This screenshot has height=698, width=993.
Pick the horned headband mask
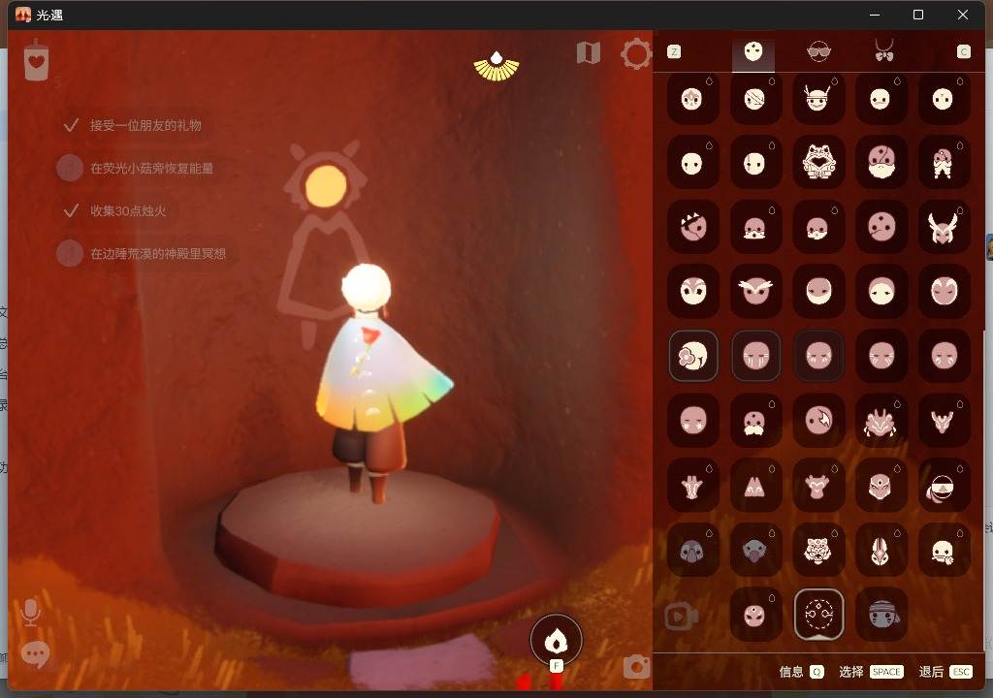point(817,98)
